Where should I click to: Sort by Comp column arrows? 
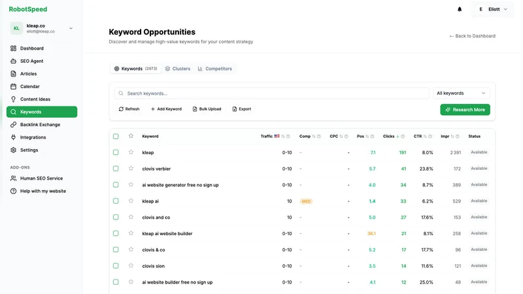pos(314,137)
